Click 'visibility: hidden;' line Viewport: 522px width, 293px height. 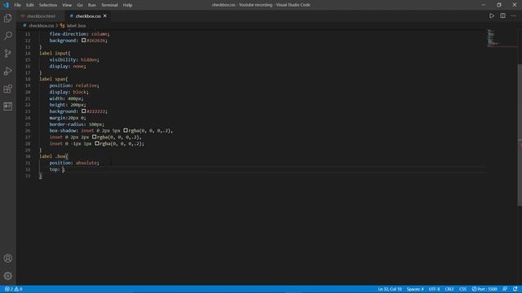[74, 59]
